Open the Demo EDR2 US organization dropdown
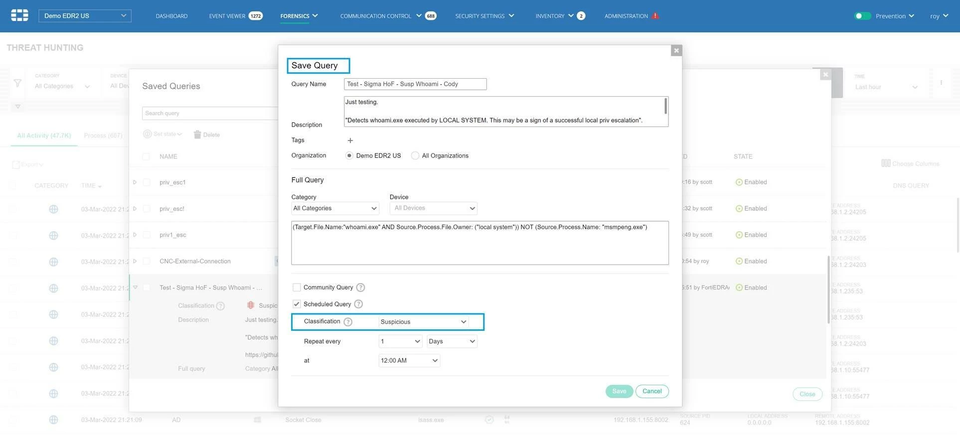Screen dimensions: 960x440 point(85,16)
